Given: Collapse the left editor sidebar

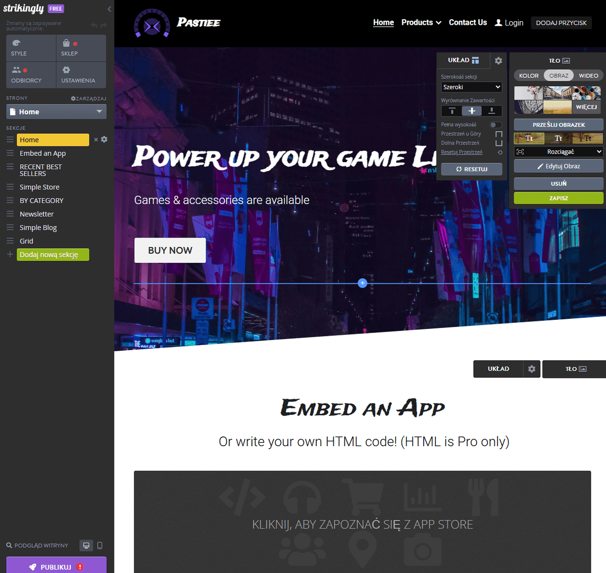Looking at the screenshot, I should pos(110,9).
